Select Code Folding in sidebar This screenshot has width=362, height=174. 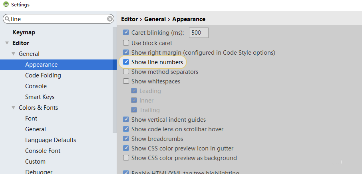(x=43, y=75)
